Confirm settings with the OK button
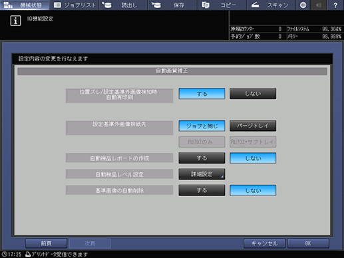The width and height of the screenshot is (344, 258). 308,243
